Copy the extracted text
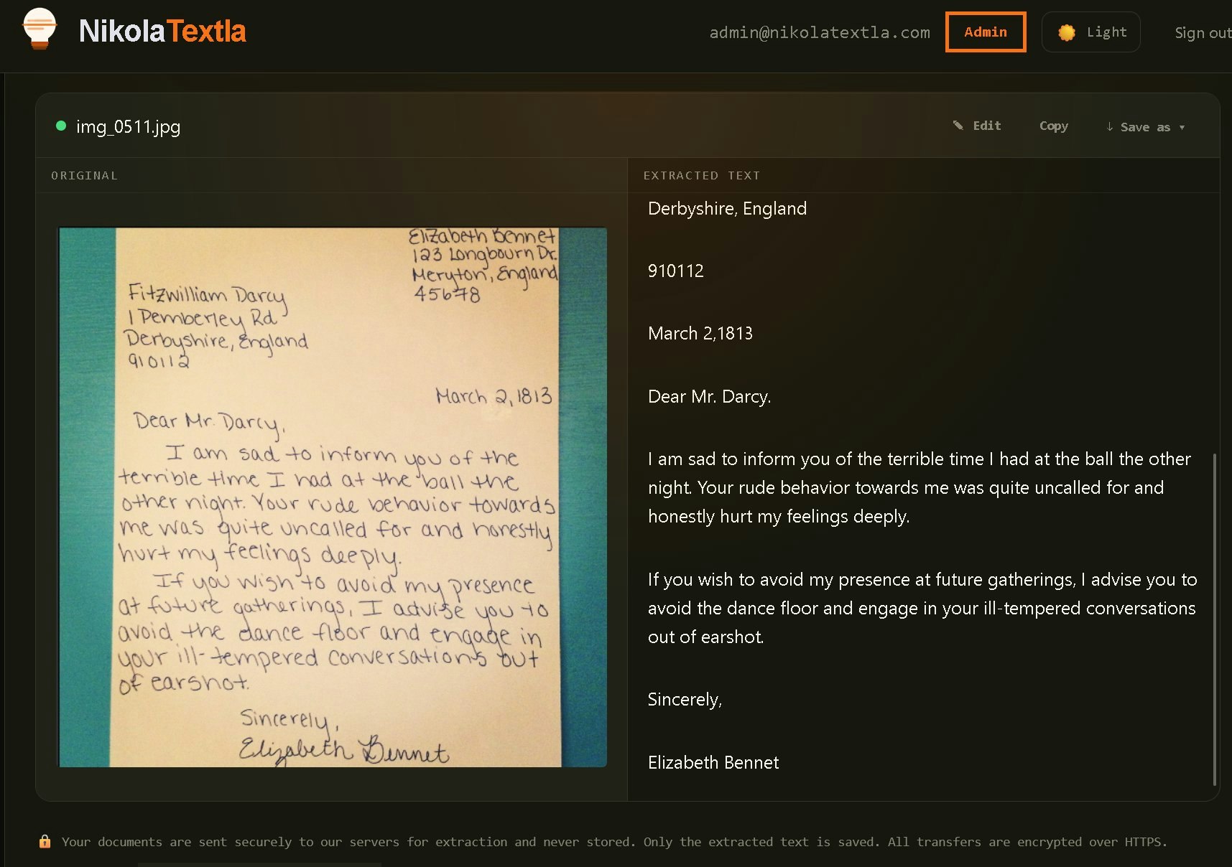Screen dimensions: 1232x867 1053,126
